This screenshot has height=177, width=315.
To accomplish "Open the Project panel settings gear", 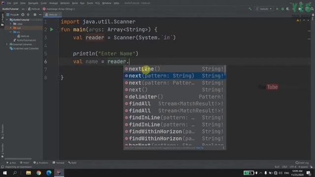I will [35, 15].
